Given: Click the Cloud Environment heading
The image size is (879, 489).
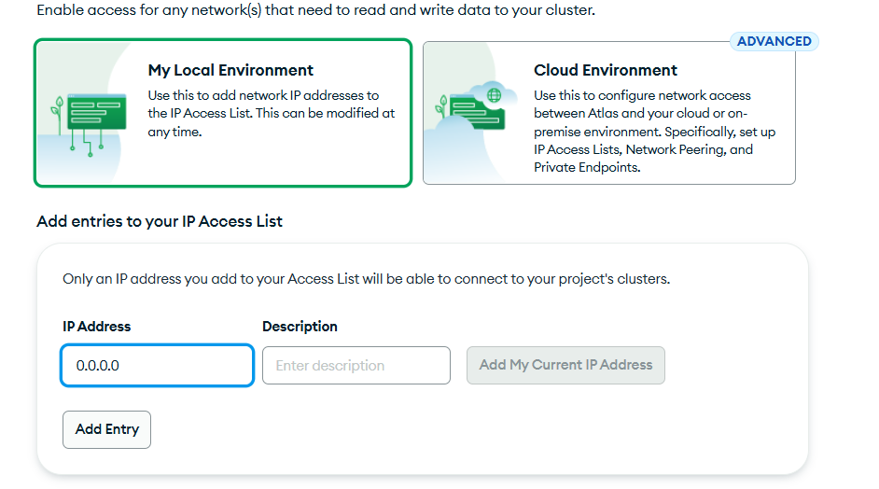Looking at the screenshot, I should click(606, 70).
